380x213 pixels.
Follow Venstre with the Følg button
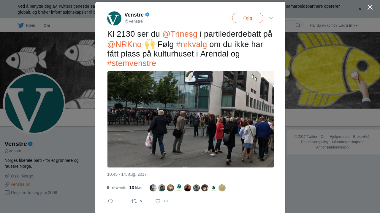point(248,18)
